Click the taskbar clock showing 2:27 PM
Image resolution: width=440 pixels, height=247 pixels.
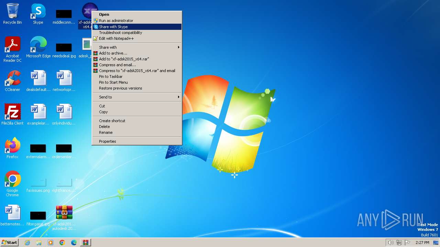click(422, 243)
